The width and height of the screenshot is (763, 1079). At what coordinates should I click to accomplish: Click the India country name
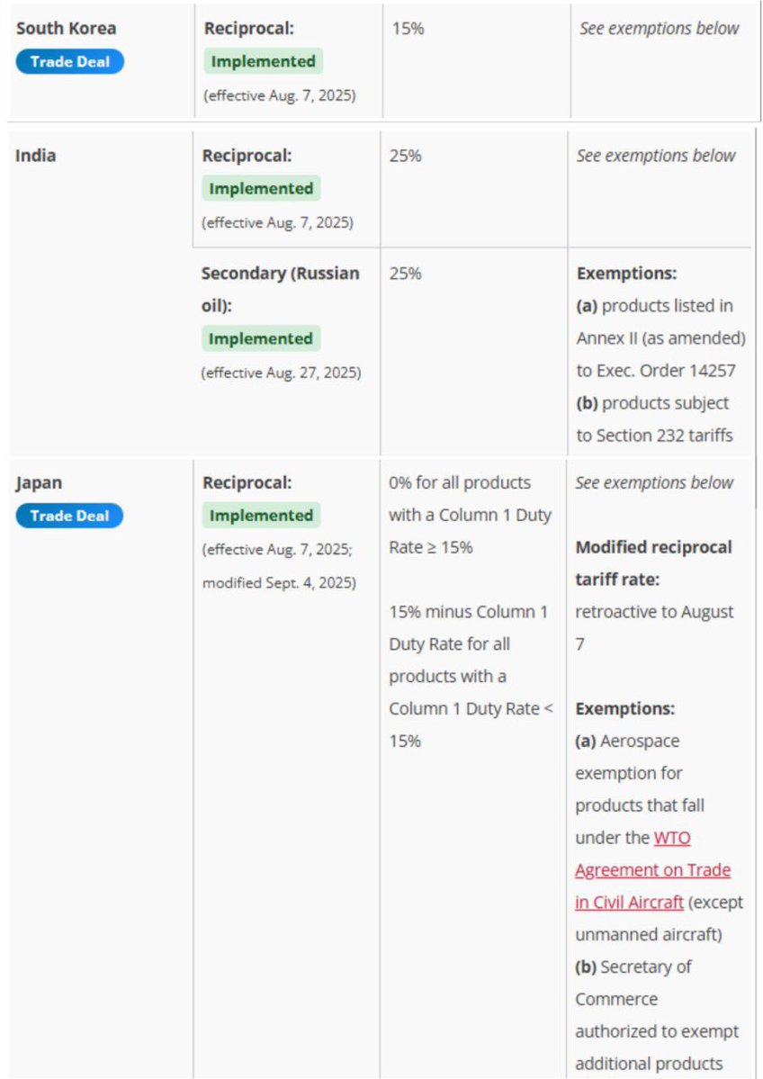click(x=36, y=156)
